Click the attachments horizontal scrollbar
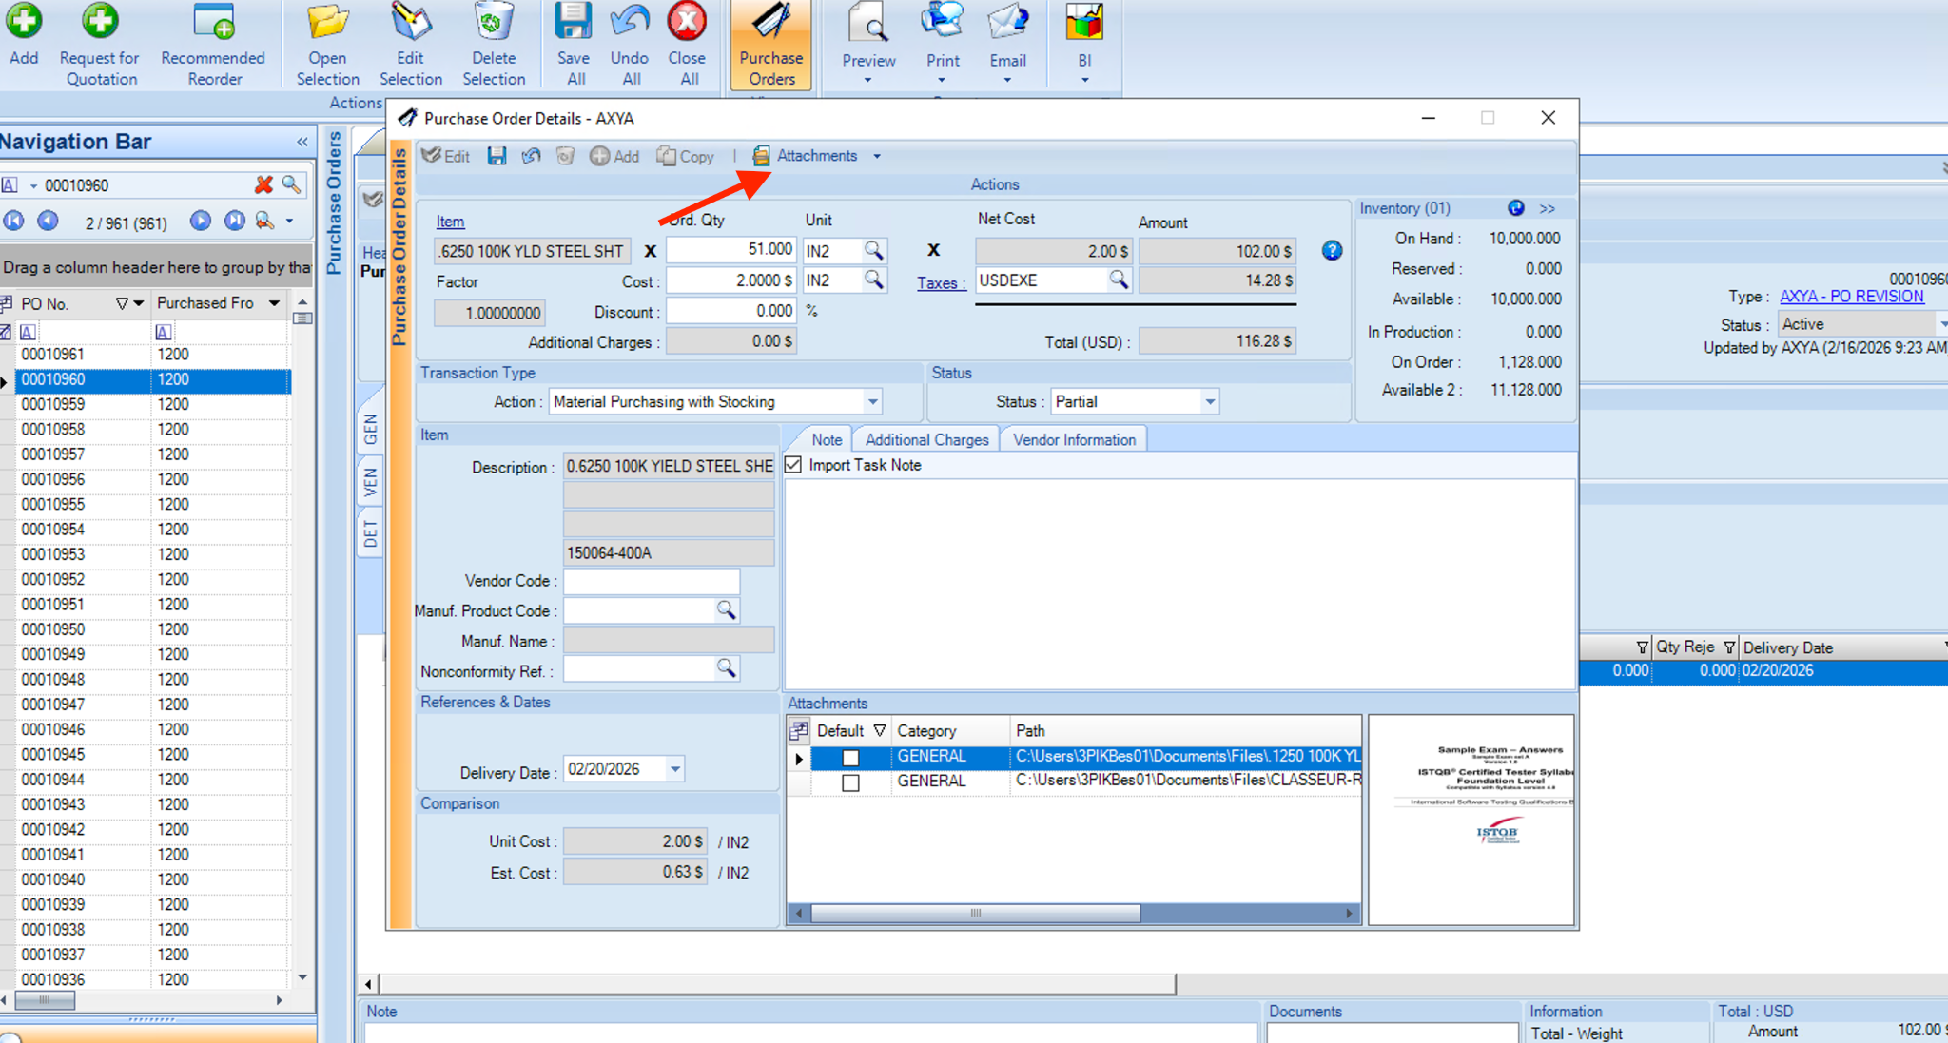 (x=976, y=913)
